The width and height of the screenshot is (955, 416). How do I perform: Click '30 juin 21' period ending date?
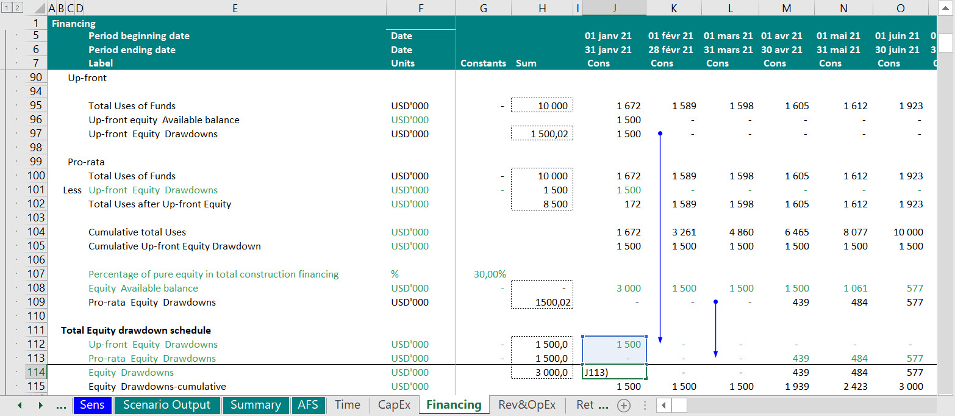[x=897, y=50]
